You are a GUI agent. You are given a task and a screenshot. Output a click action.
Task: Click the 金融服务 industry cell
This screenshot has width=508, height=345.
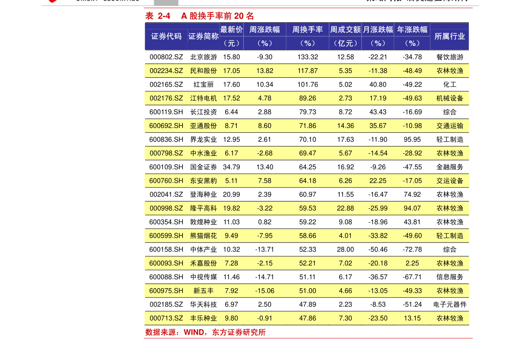[x=450, y=167]
